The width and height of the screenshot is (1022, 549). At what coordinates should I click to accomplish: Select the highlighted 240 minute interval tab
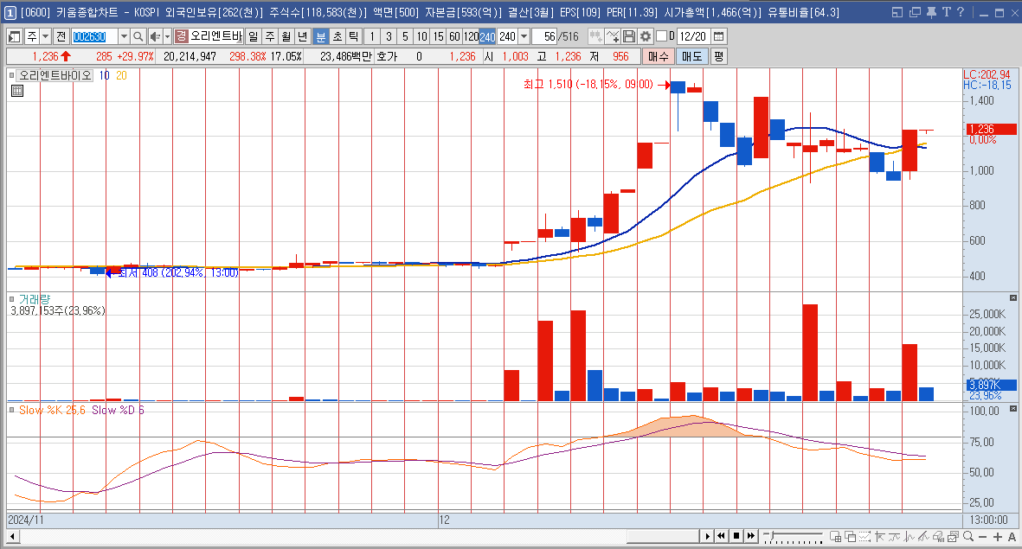(487, 36)
